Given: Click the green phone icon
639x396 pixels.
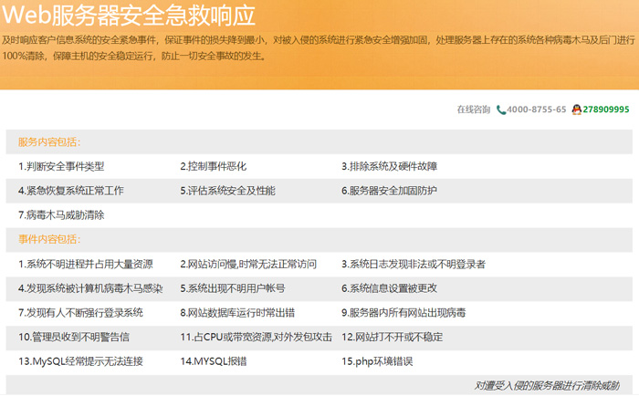Looking at the screenshot, I should click(501, 109).
